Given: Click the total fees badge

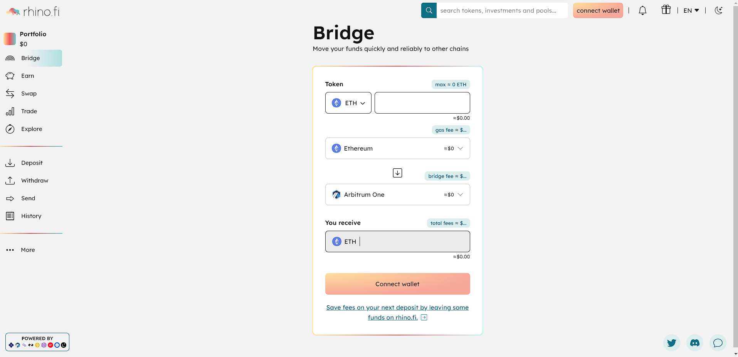Looking at the screenshot, I should coord(449,223).
